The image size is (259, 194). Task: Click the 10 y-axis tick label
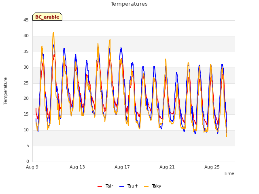pyautogui.click(x=26, y=130)
